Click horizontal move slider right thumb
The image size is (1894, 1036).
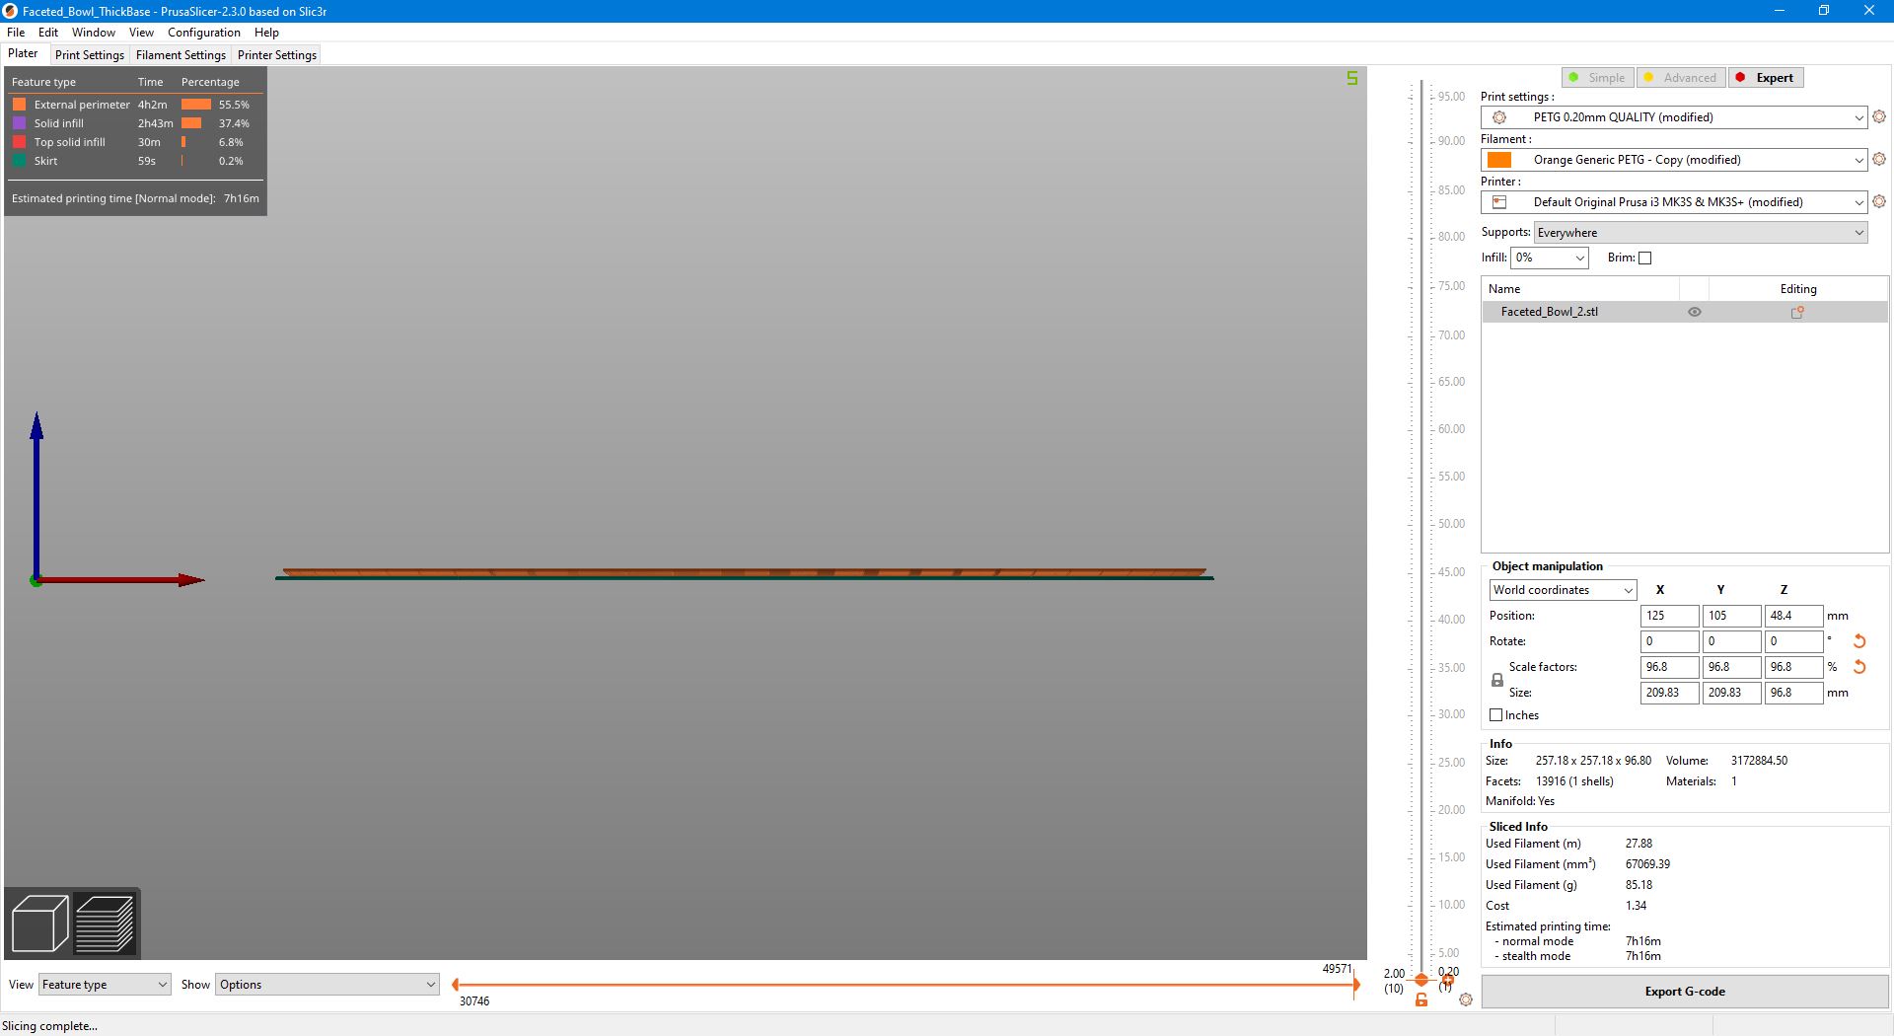pos(1355,985)
